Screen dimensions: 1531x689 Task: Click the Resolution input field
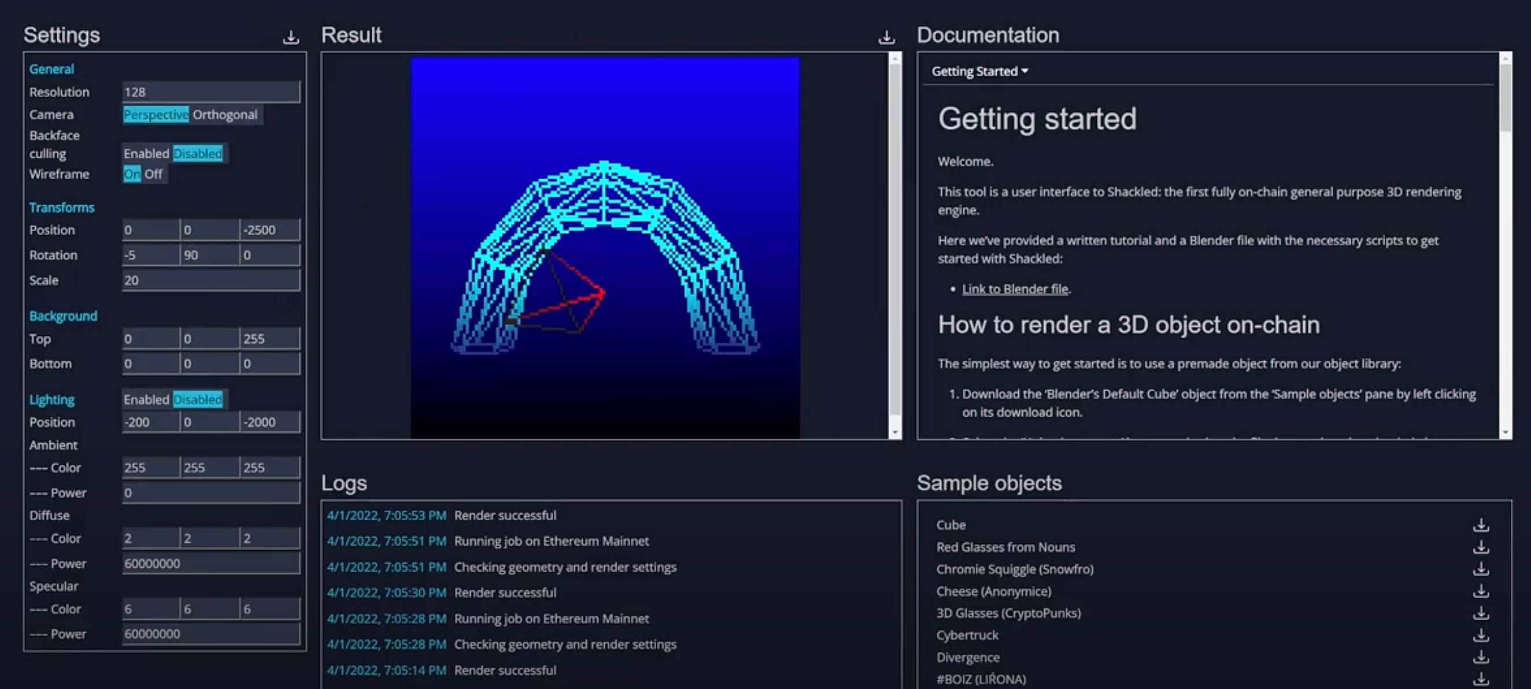(210, 92)
